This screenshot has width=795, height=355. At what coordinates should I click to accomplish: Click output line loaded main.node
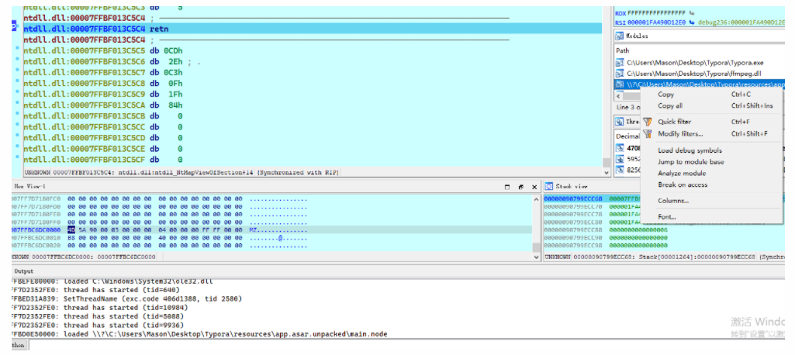200,334
